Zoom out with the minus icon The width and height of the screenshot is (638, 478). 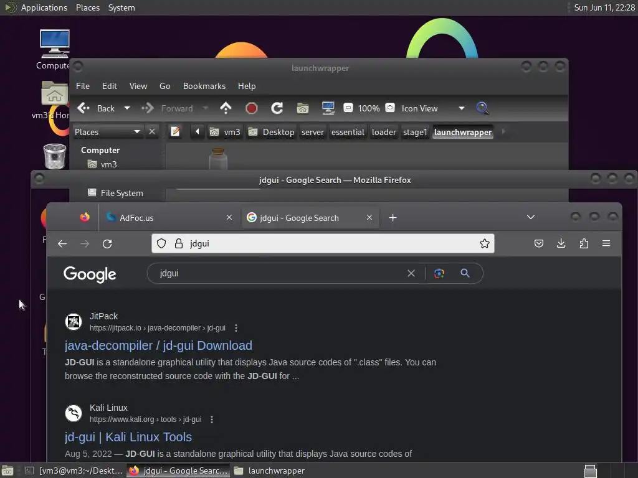tap(348, 108)
